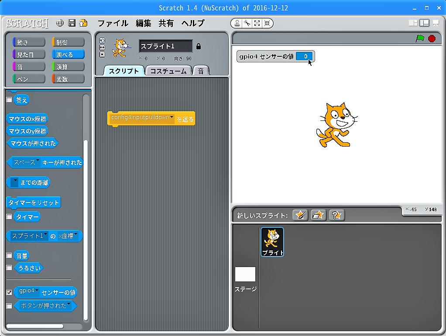This screenshot has height=336, width=446.
Task: Click the blocks palette horizontal scrollbar
Action: tap(35, 326)
